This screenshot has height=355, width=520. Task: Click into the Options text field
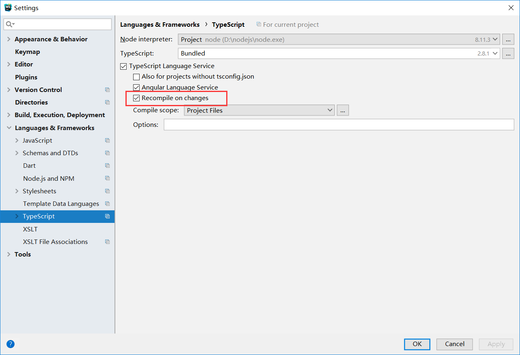click(x=338, y=125)
